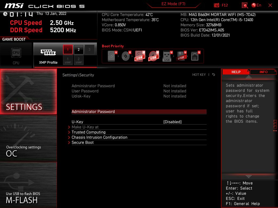Screen dimensions: 278x208
Task: Select the USB hard disk boot icon
Action: coord(140,56)
